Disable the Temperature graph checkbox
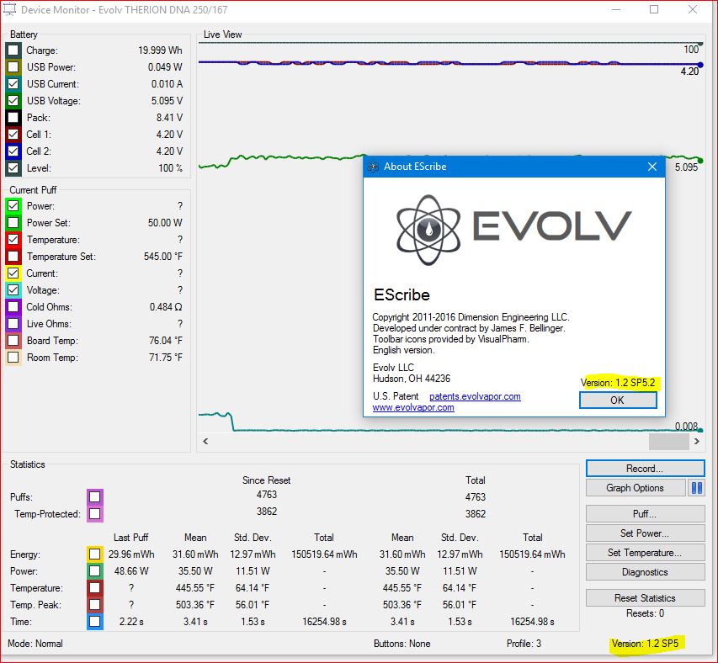The image size is (718, 663). [x=13, y=240]
